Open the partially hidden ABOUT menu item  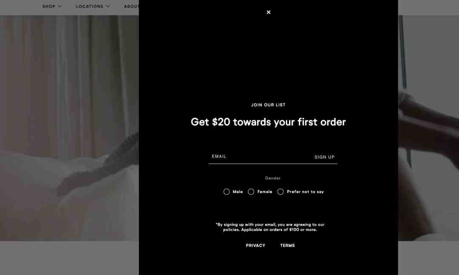point(131,6)
